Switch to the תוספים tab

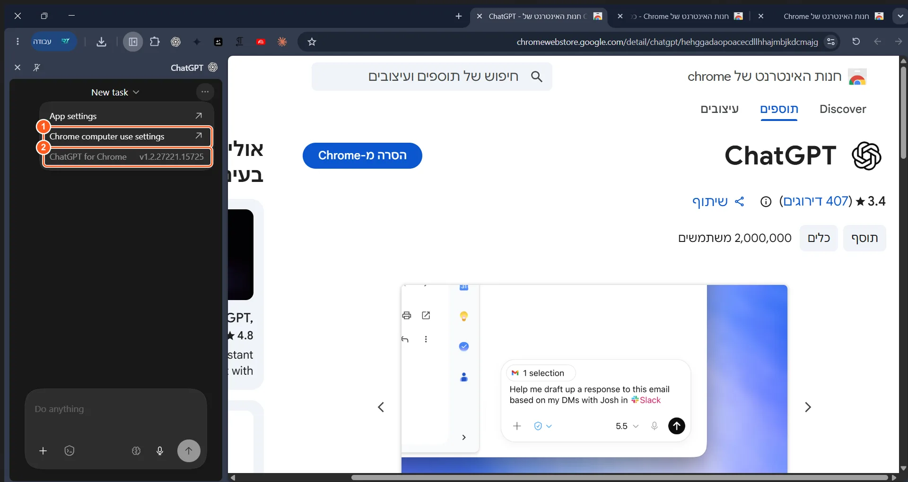[x=779, y=109]
